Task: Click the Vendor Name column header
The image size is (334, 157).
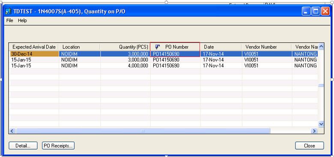Action: click(305, 47)
